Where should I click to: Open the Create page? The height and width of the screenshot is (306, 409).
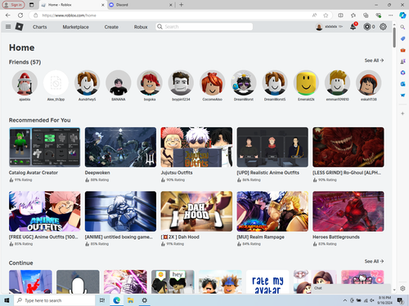tap(111, 27)
